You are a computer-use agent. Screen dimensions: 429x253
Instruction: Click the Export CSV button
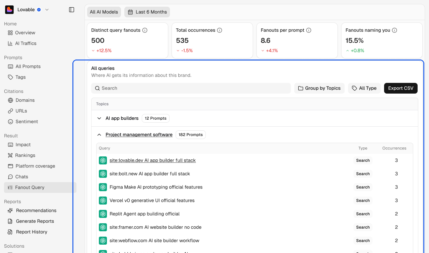point(401,88)
